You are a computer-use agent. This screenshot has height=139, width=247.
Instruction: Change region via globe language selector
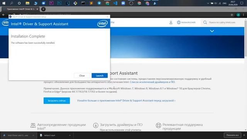pyautogui.click(x=186, y=22)
